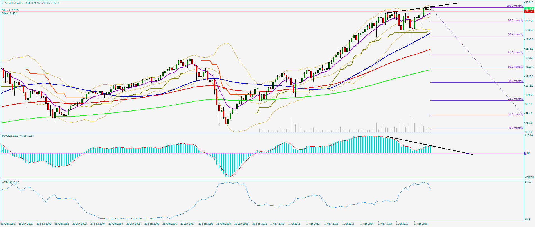Click the green 2175.5 price tag on axis
The width and height of the screenshot is (535, 227).
pos(529,8)
